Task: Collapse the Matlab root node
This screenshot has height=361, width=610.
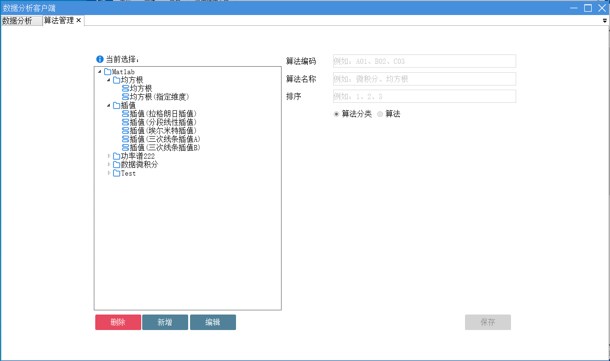Action: click(x=99, y=72)
